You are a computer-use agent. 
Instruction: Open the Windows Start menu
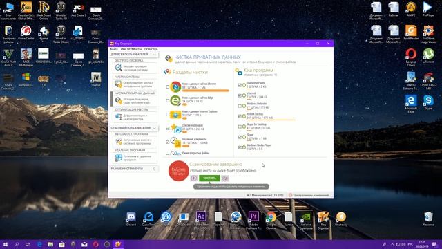[x=5, y=244]
